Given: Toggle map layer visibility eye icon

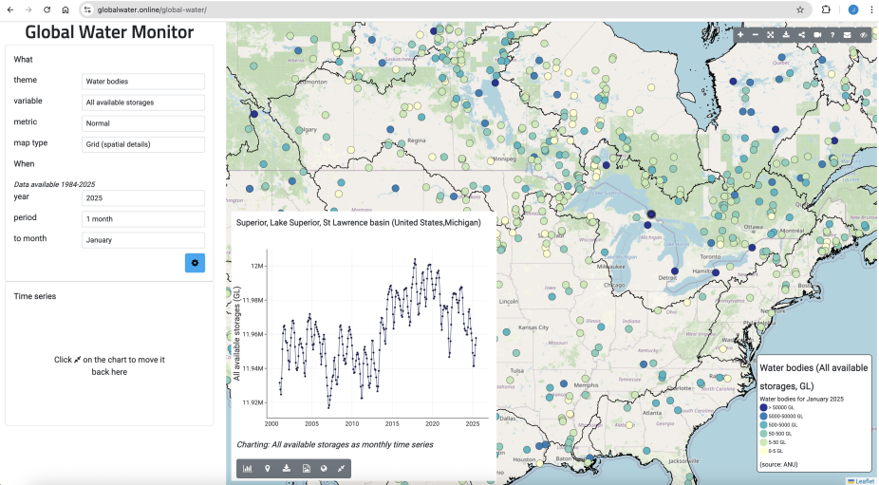Looking at the screenshot, I should point(863,35).
